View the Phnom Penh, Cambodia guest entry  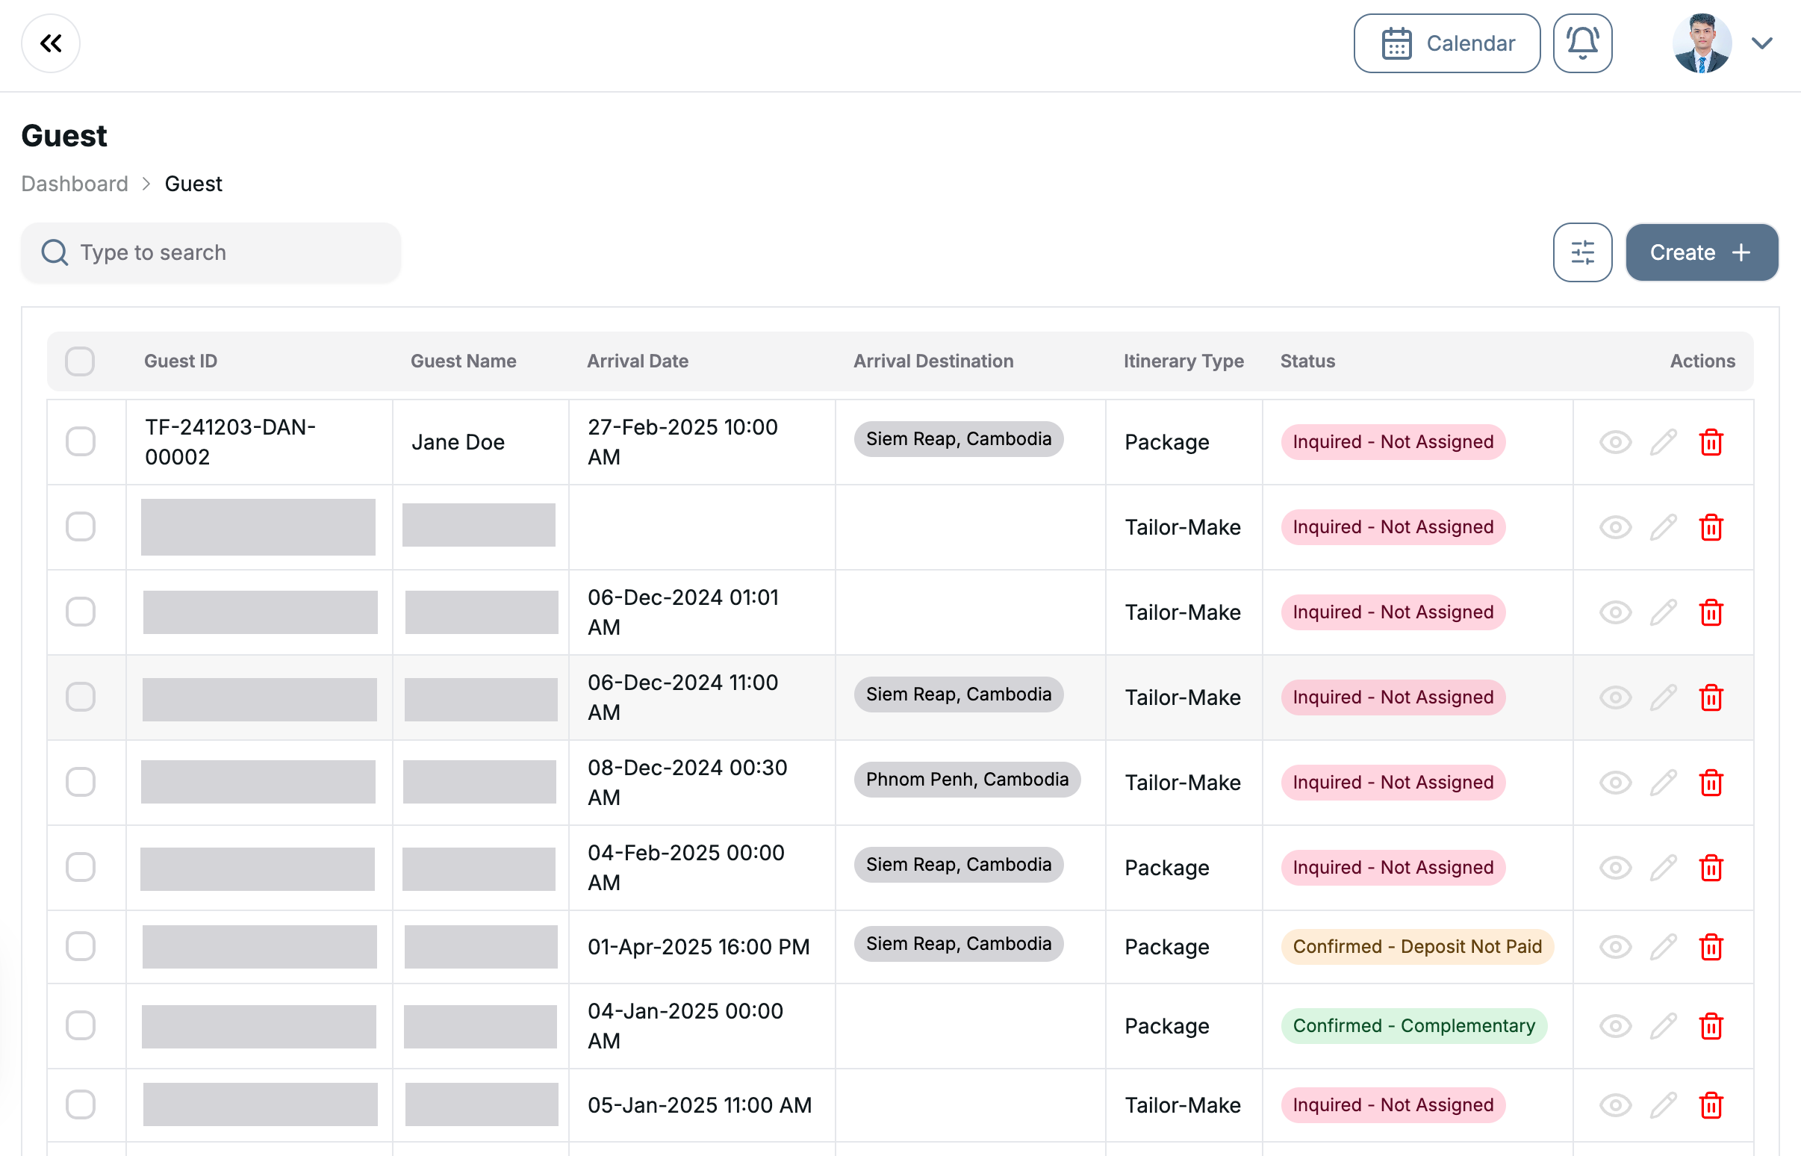(1615, 782)
